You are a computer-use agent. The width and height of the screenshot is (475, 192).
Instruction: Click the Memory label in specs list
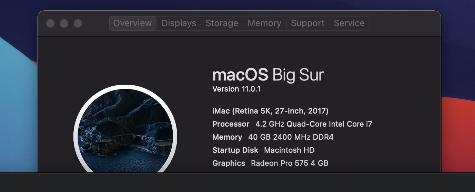[x=227, y=137]
